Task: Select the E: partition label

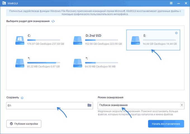Action: point(145,36)
